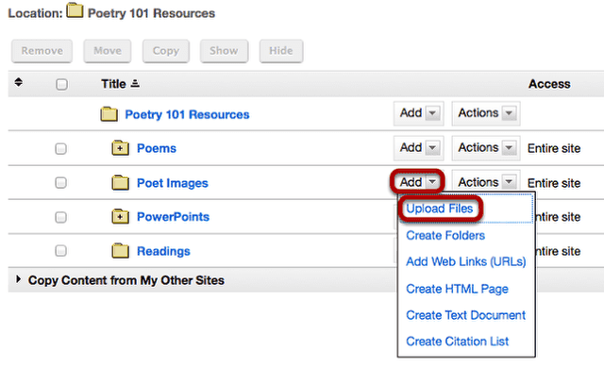The height and width of the screenshot is (368, 604).
Task: Open Add dropdown for Poet Images
Action: [x=418, y=182]
